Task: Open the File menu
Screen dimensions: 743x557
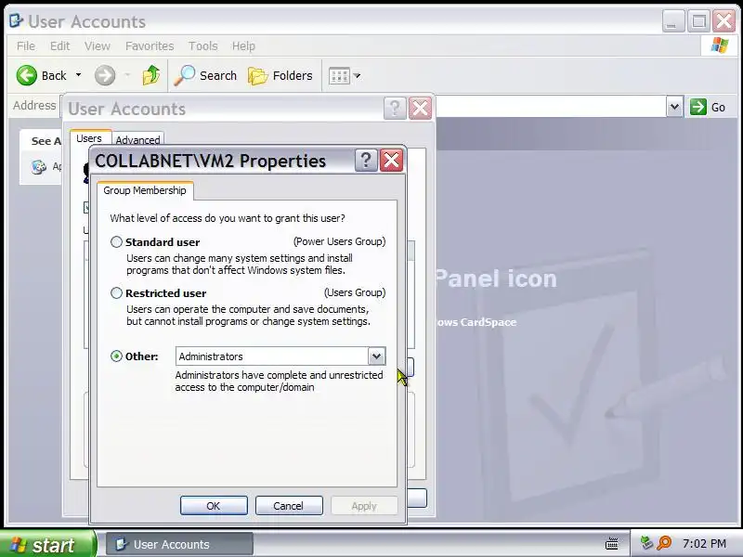Action: 26,45
